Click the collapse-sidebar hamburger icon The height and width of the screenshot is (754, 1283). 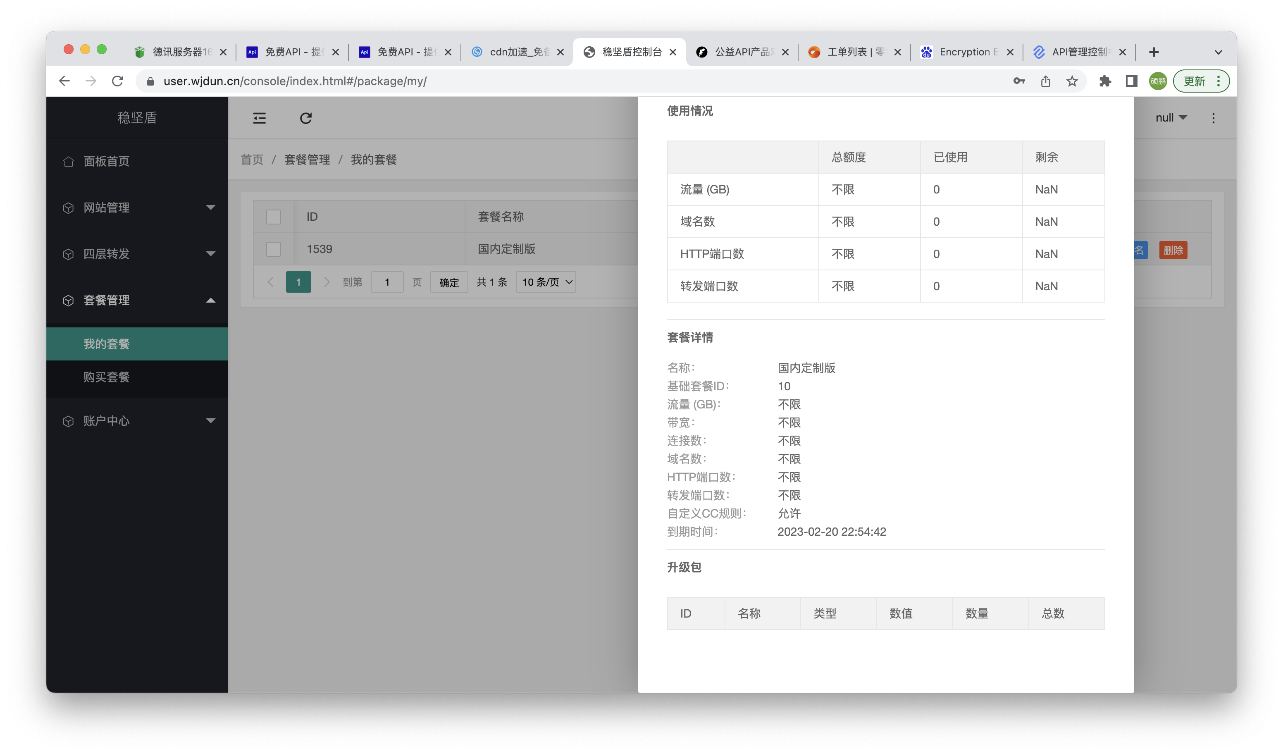(x=259, y=117)
